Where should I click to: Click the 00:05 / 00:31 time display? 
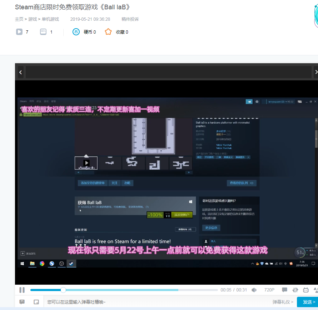234,290
